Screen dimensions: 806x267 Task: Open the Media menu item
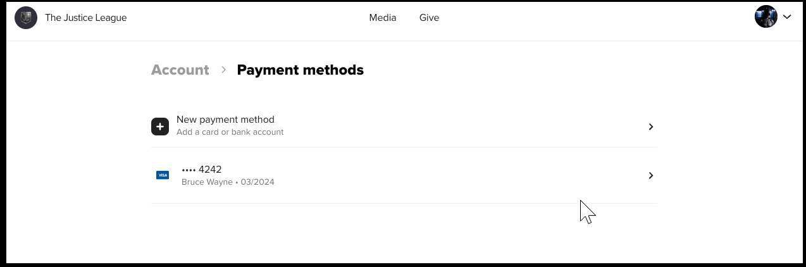383,18
